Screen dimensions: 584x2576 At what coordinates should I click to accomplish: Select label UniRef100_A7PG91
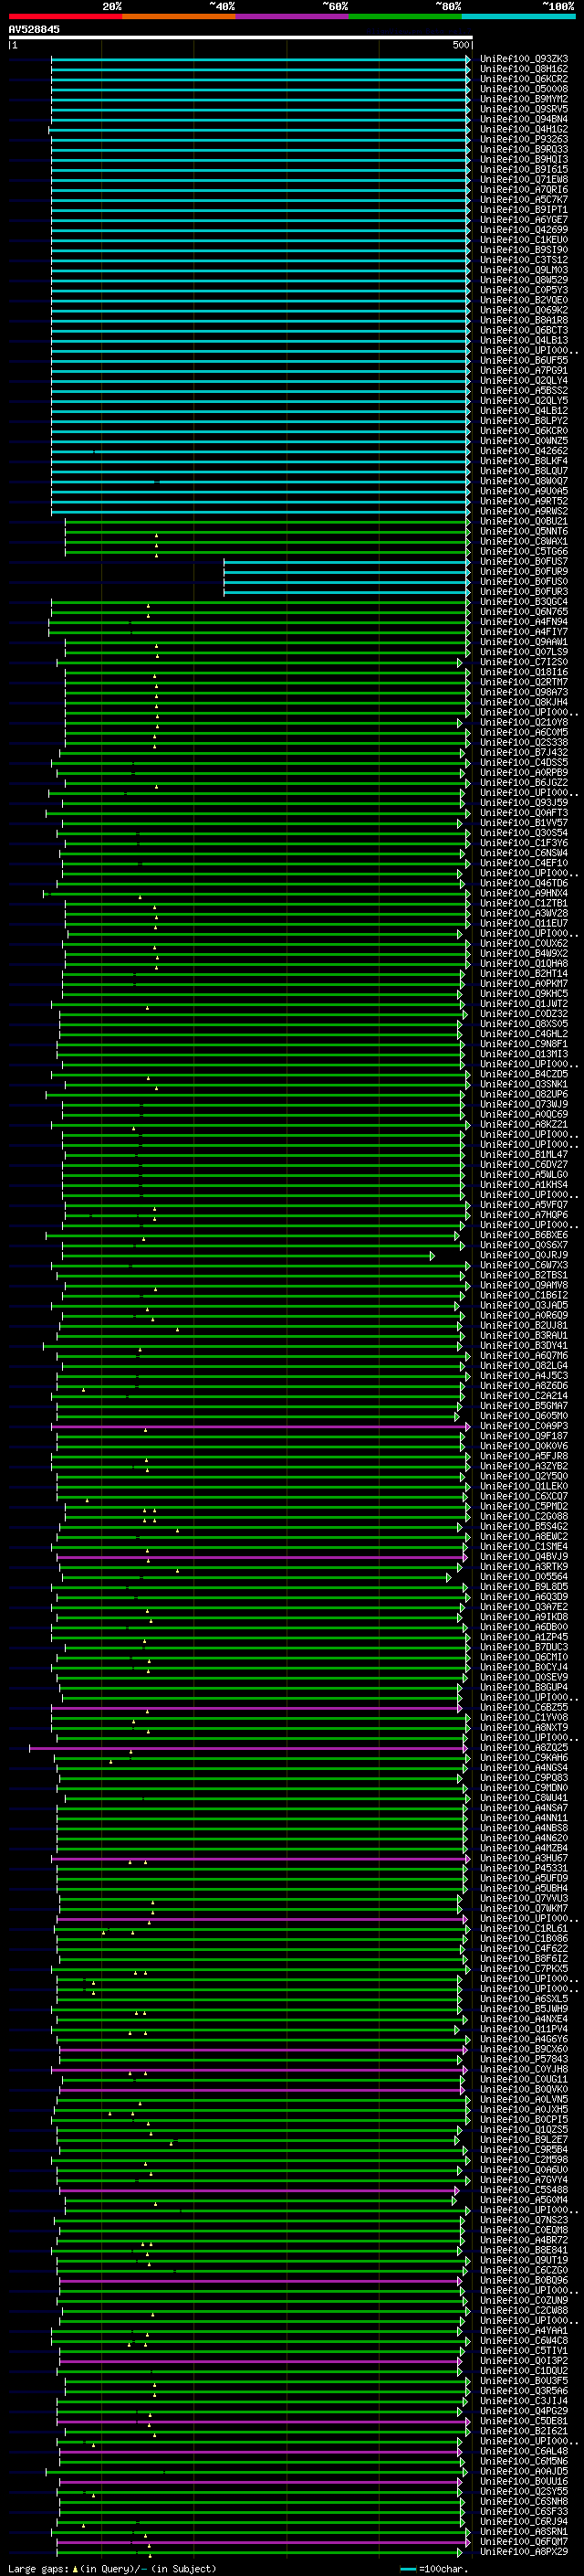coord(524,370)
